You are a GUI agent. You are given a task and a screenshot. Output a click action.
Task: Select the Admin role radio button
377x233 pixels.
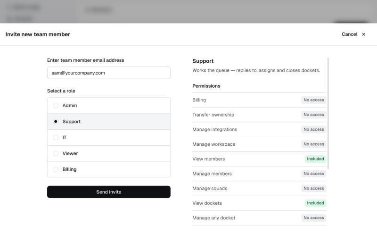tap(56, 106)
